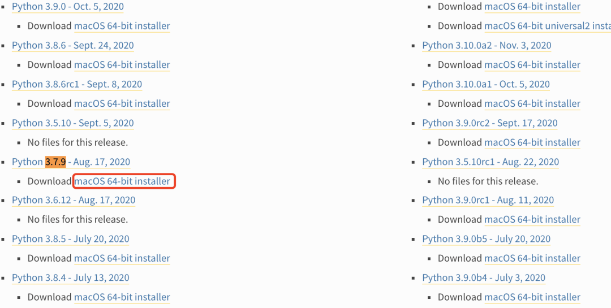Viewport: 611px width, 308px height.
Task: Click the Python 3.5.10rc1 release link
Action: (x=490, y=162)
